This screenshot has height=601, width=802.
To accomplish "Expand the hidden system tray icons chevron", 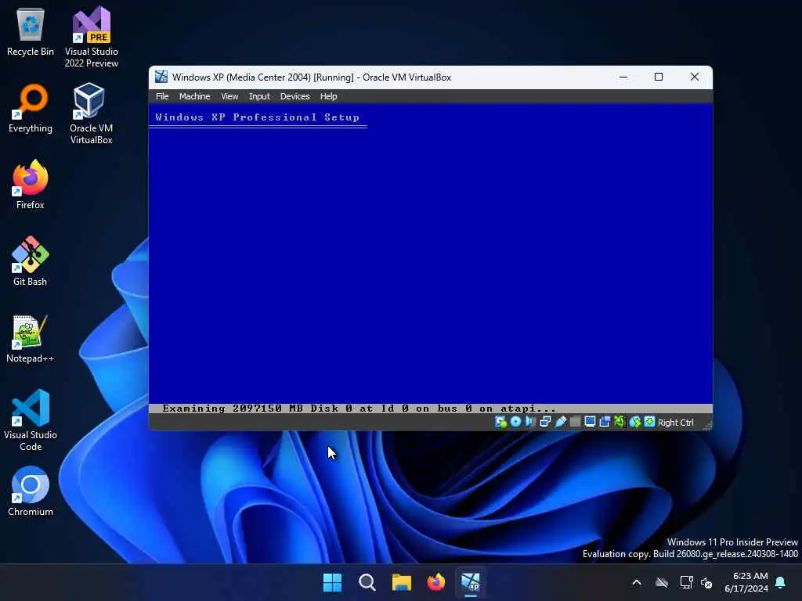I will 637,582.
